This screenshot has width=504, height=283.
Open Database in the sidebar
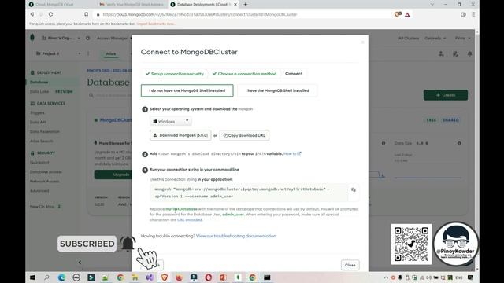tap(39, 82)
